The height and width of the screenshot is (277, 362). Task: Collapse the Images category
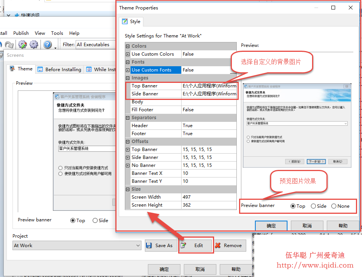coord(128,78)
